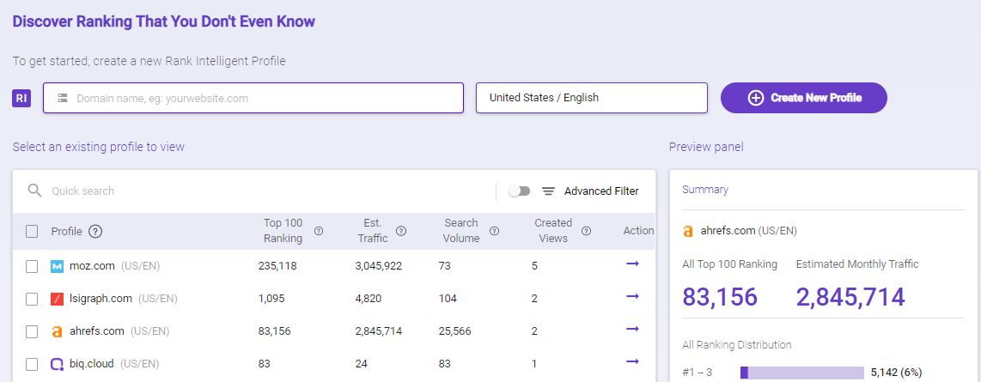Check the biq.cloud row checkbox
This screenshot has height=382, width=981.
point(32,364)
